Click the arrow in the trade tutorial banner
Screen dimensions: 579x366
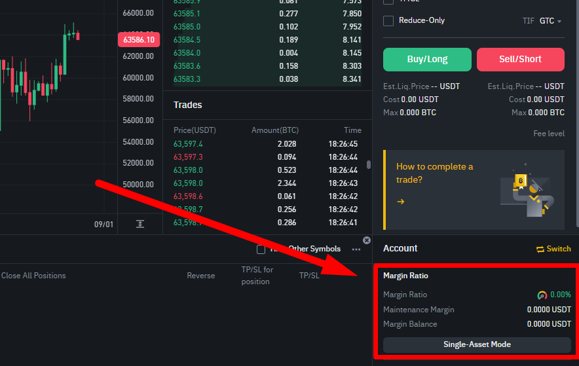coord(400,202)
